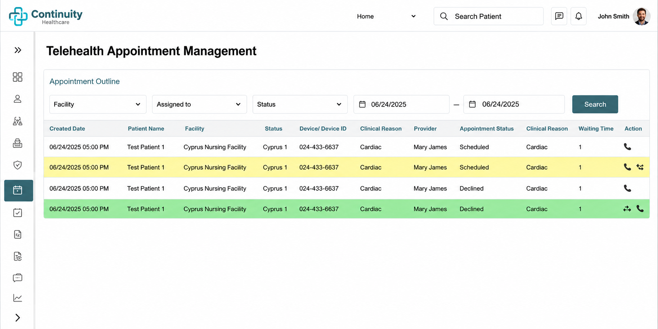This screenshot has width=658, height=329.
Task: Click the Search Patient field
Action: [x=488, y=16]
